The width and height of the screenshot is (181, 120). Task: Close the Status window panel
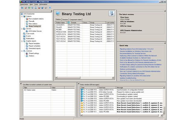tap(78, 83)
